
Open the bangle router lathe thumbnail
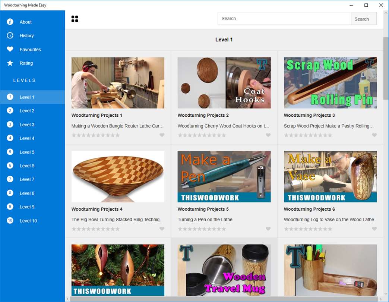[x=118, y=83]
